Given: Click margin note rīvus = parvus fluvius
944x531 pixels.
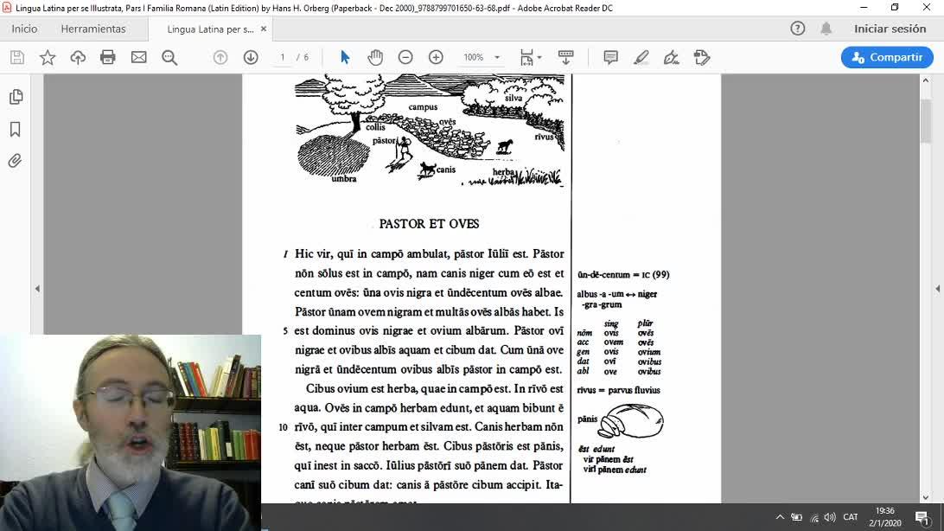Looking at the screenshot, I should click(618, 390).
